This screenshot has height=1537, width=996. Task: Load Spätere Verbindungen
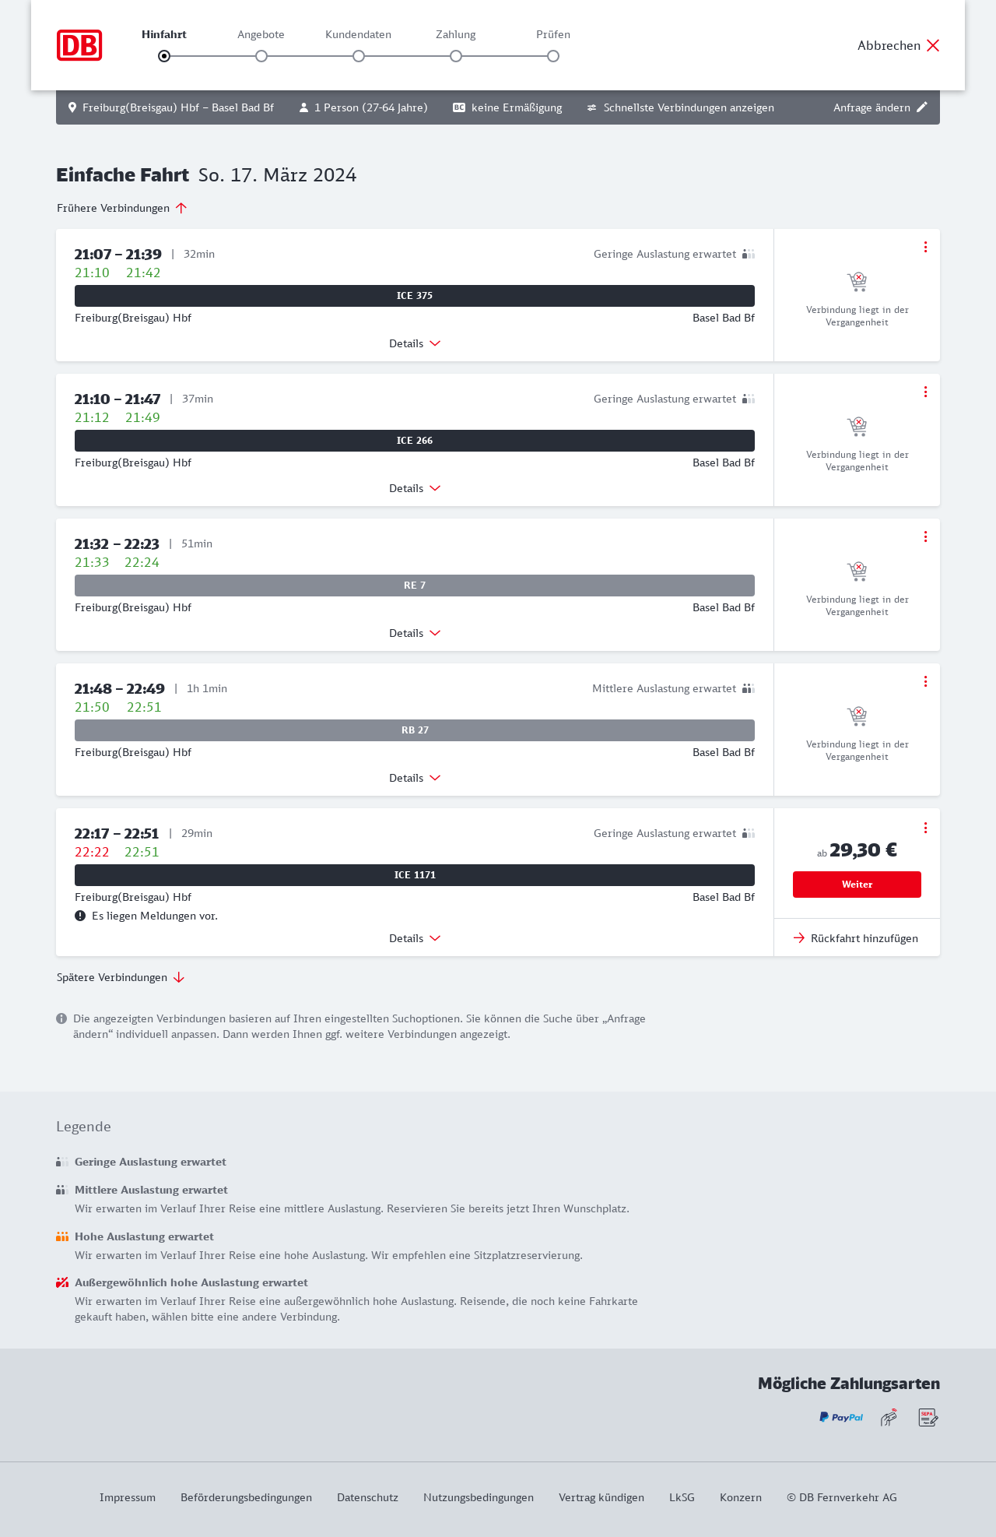[121, 977]
